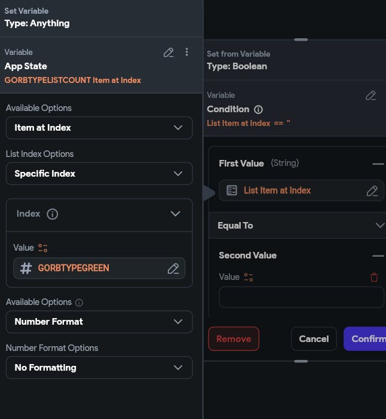Screen dimensions: 386x419
Task: Collapse the Index section chevron
Action: coord(175,214)
